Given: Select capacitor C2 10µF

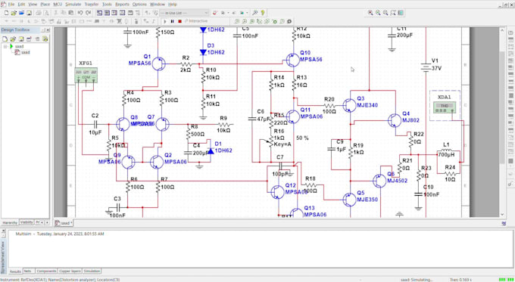Looking at the screenshot, I should click(x=96, y=124).
